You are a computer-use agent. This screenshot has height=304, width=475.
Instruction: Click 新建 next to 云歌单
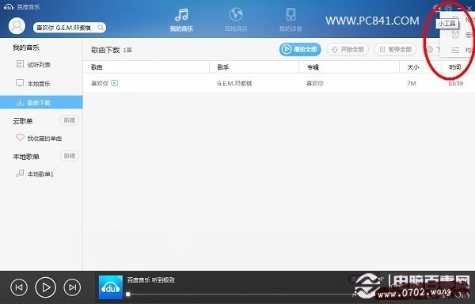pos(70,120)
